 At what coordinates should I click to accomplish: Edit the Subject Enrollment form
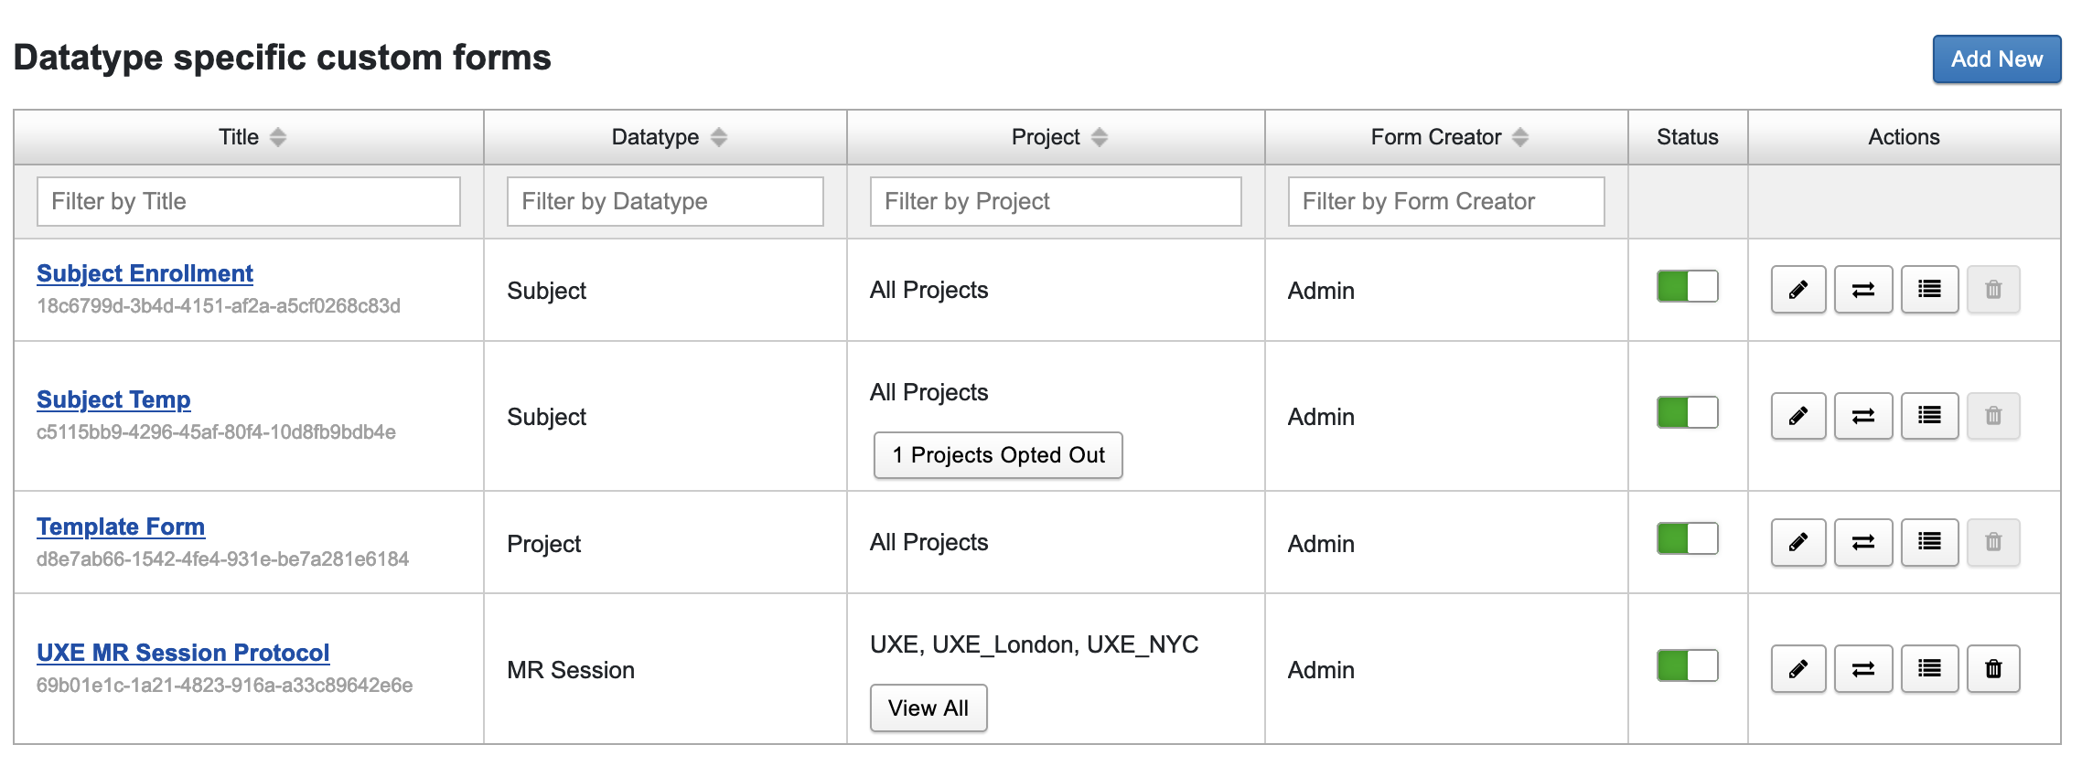[1797, 289]
